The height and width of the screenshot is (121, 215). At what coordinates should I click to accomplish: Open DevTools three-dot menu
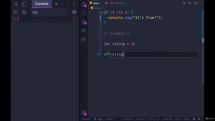click(x=74, y=4)
